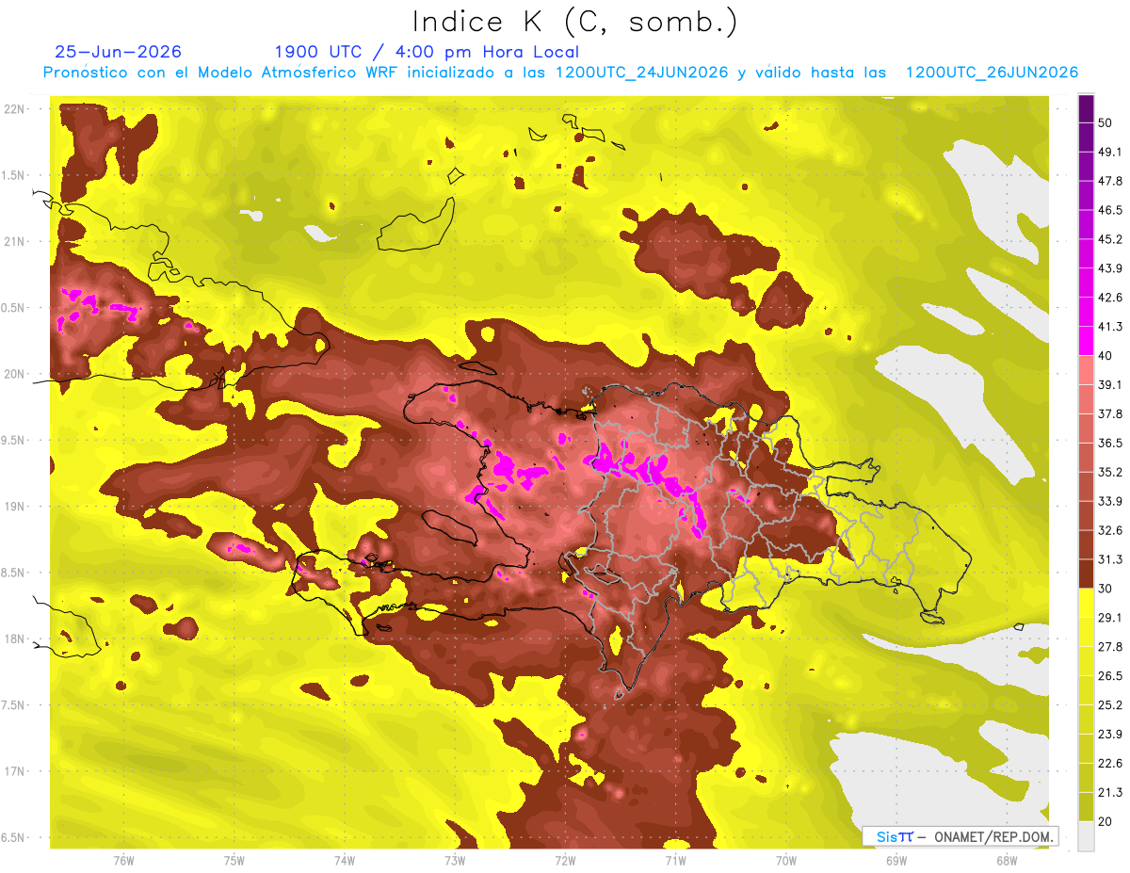This screenshot has width=1130, height=873.
Task: Click the legend value '22.6'
Action: pyautogui.click(x=1109, y=764)
